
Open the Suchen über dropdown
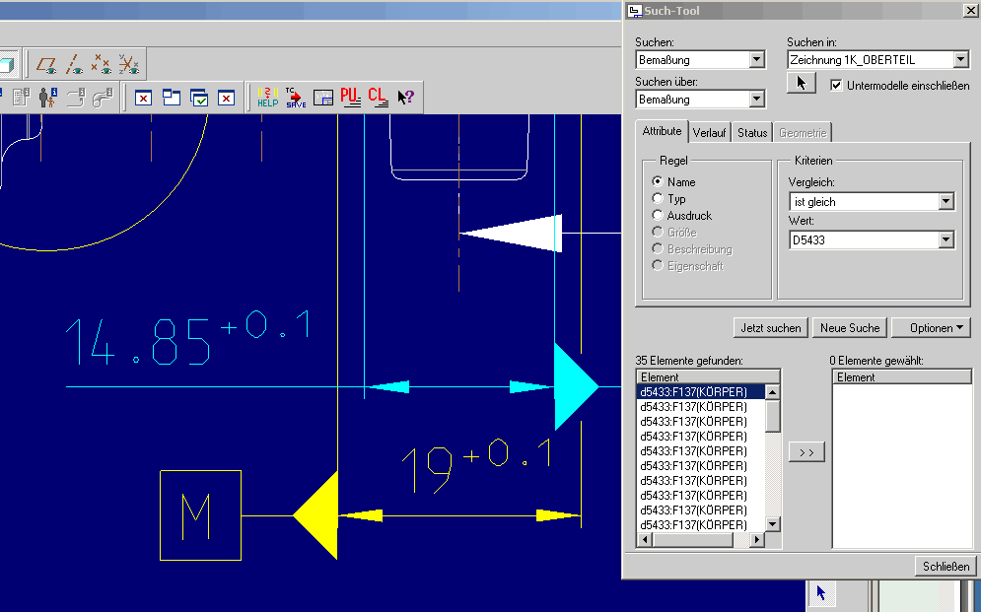(x=756, y=100)
